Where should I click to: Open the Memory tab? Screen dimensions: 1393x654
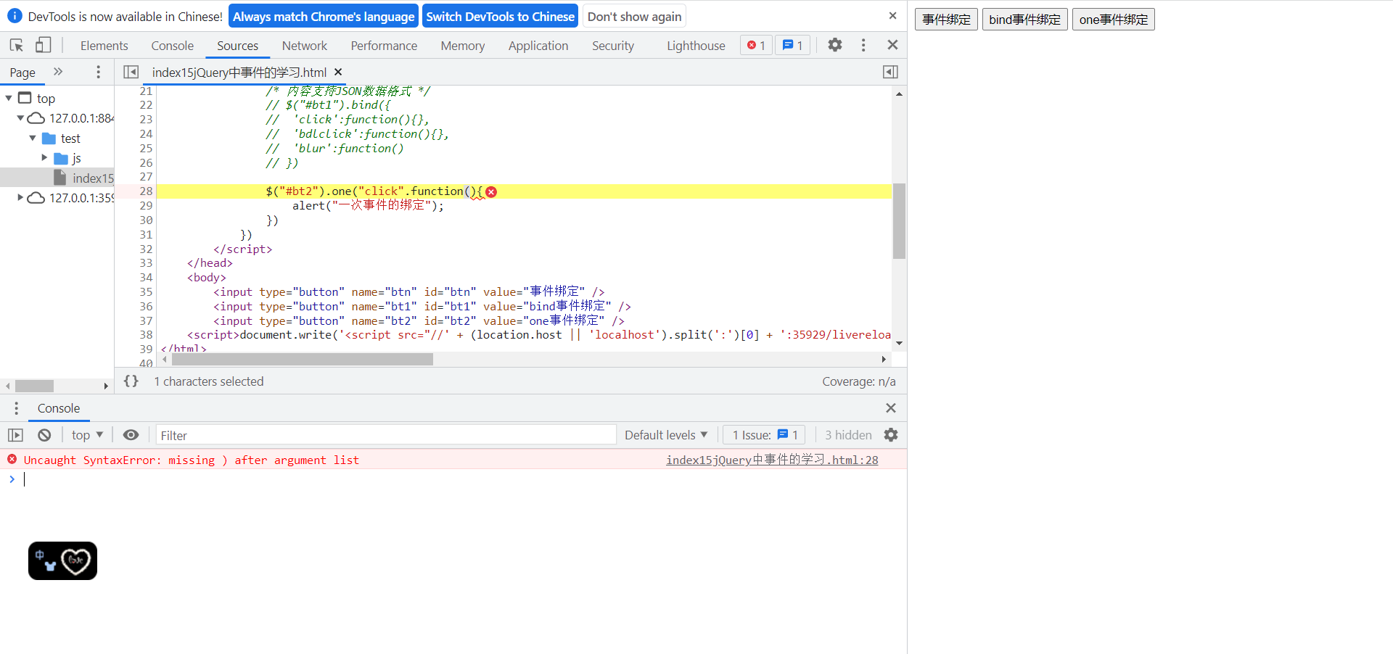click(462, 46)
